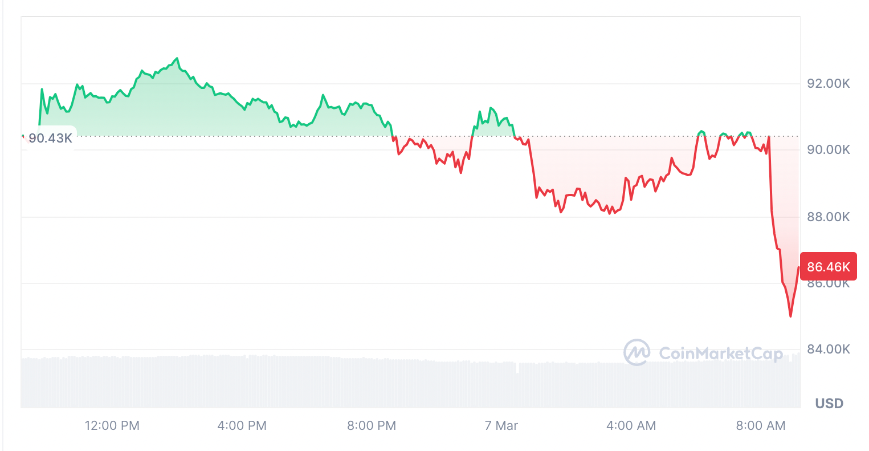Click the CoinMarketCap logo icon watermark

(637, 352)
